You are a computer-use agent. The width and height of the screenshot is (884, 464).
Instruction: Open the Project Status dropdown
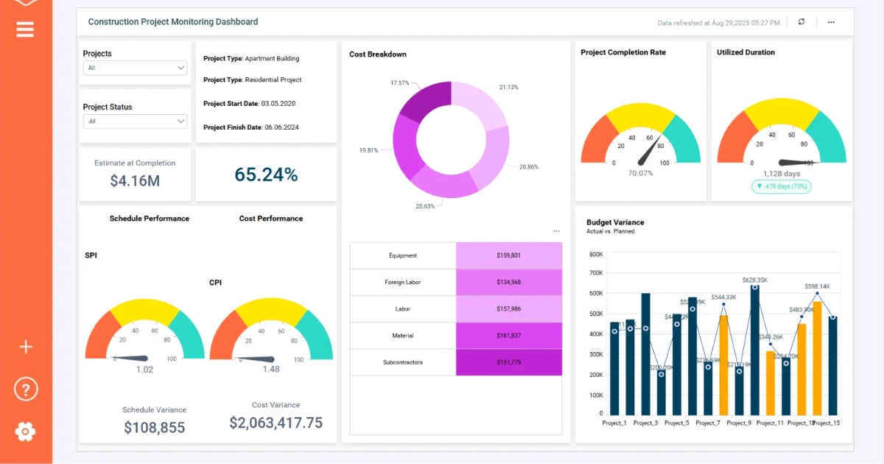135,122
